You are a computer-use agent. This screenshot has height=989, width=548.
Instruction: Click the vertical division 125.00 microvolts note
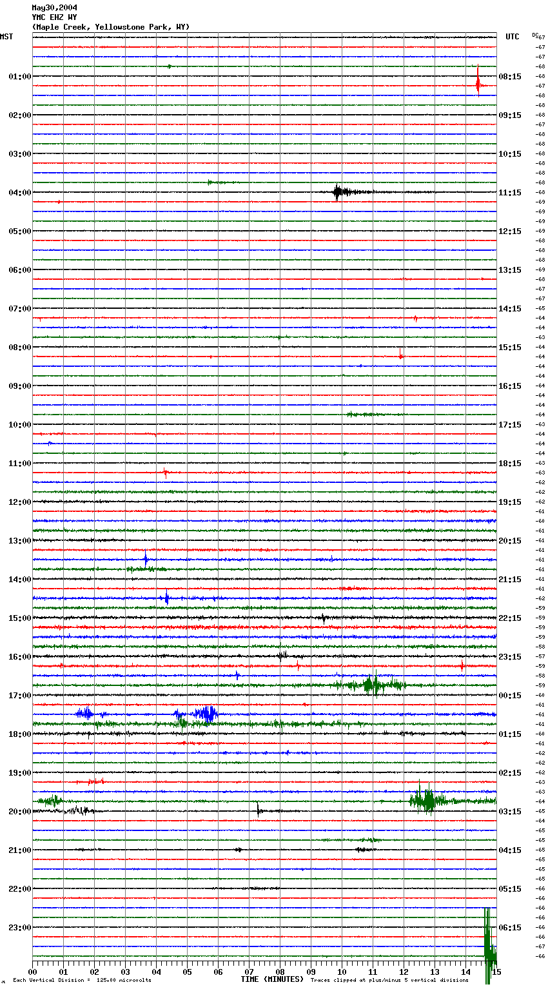tap(82, 980)
